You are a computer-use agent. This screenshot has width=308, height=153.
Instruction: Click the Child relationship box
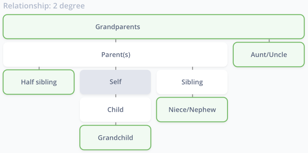115,110
